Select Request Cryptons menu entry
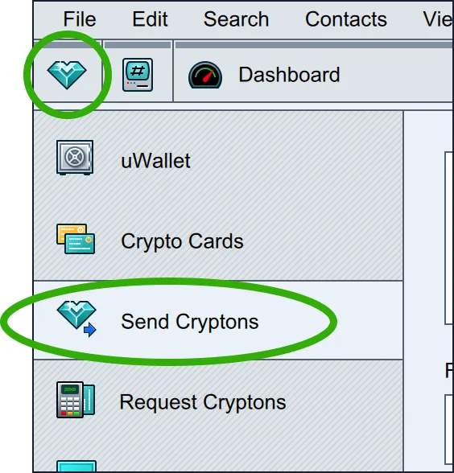This screenshot has height=473, width=454. click(218, 401)
